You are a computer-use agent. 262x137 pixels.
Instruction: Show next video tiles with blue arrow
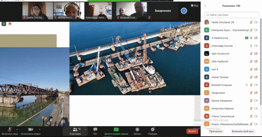pos(184,11)
